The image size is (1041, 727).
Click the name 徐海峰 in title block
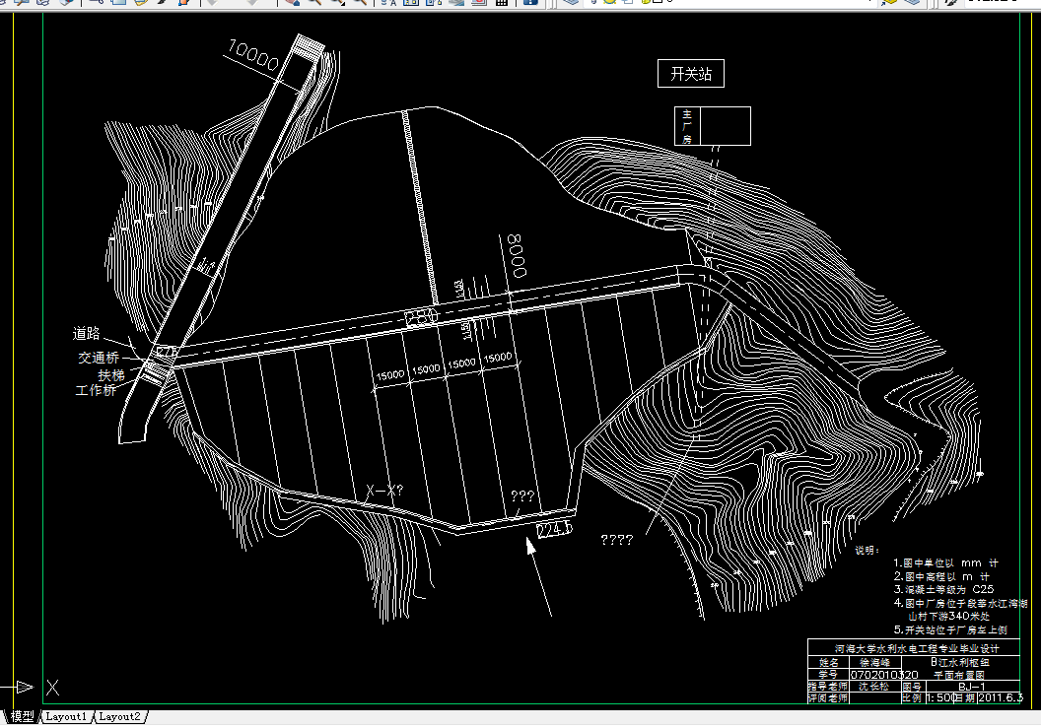click(x=874, y=662)
